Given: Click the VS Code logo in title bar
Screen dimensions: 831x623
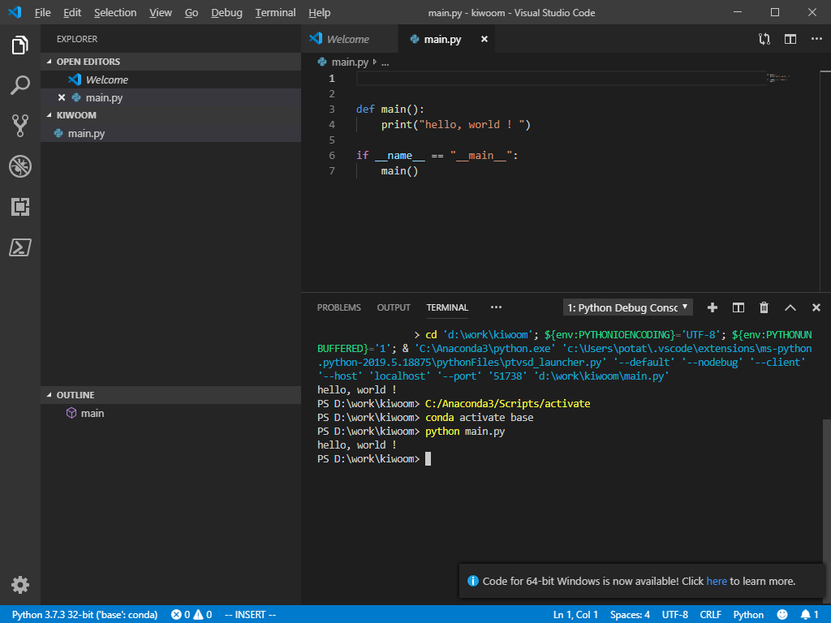Looking at the screenshot, I should 15,12.
